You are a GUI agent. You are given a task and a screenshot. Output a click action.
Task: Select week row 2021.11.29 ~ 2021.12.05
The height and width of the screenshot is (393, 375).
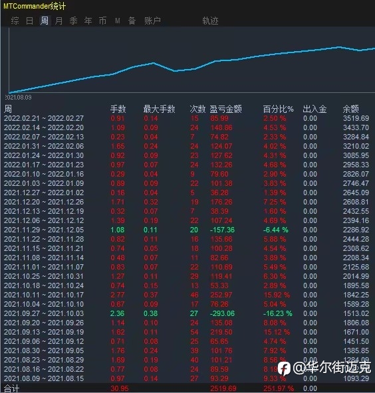[187, 230]
